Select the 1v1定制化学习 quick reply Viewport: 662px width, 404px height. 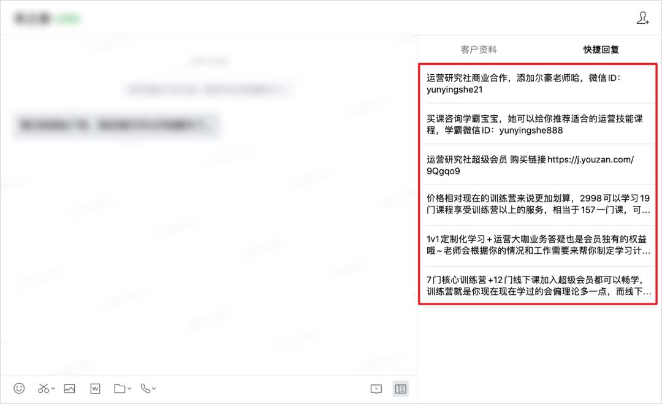[x=538, y=245]
